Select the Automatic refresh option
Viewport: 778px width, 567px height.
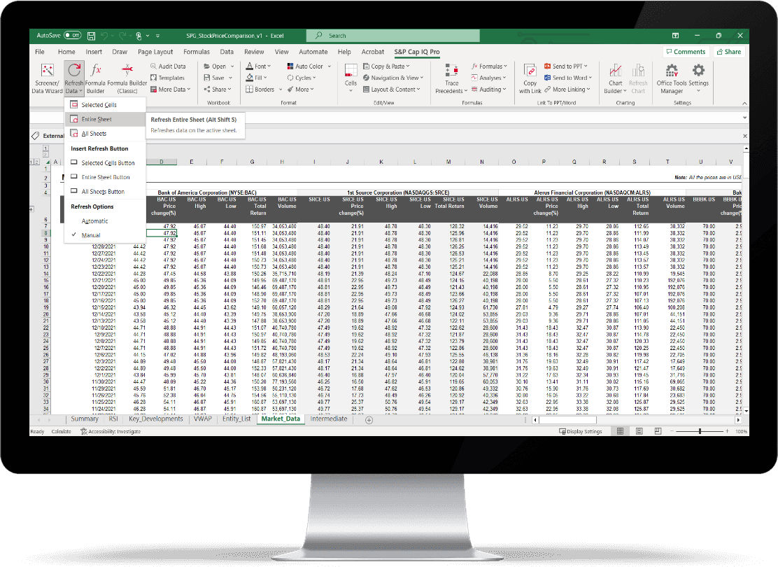[x=94, y=221]
